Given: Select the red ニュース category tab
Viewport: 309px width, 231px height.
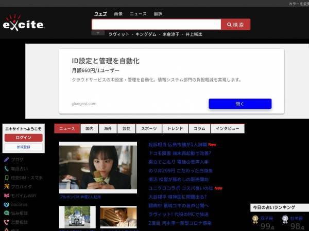Looking at the screenshot, I should coord(67,129).
